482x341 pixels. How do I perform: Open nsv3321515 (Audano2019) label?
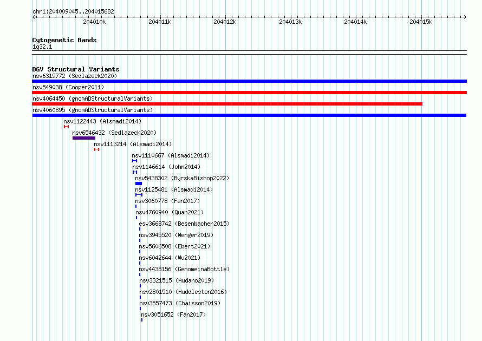[x=177, y=280]
